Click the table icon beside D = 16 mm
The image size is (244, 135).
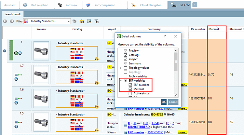coord(126,125)
